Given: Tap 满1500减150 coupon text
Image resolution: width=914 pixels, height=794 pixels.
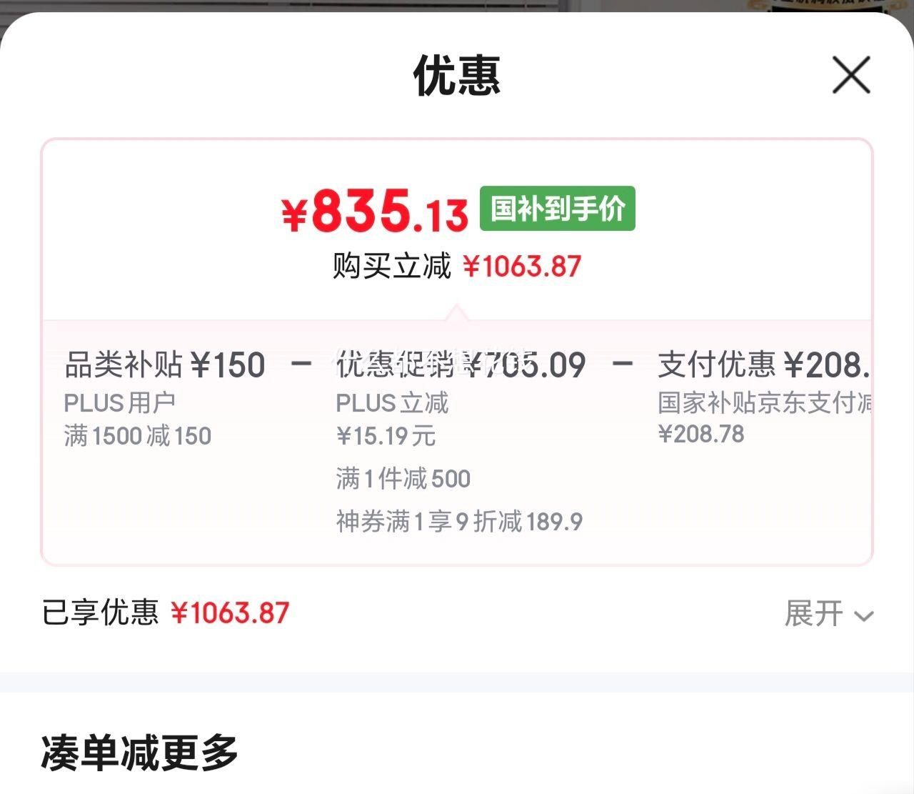Looking at the screenshot, I should (x=138, y=436).
